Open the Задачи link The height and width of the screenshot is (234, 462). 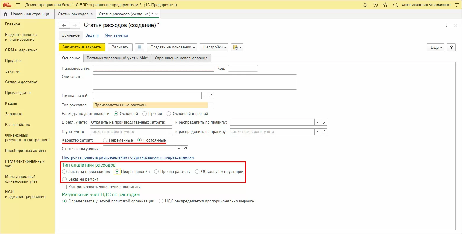point(92,35)
